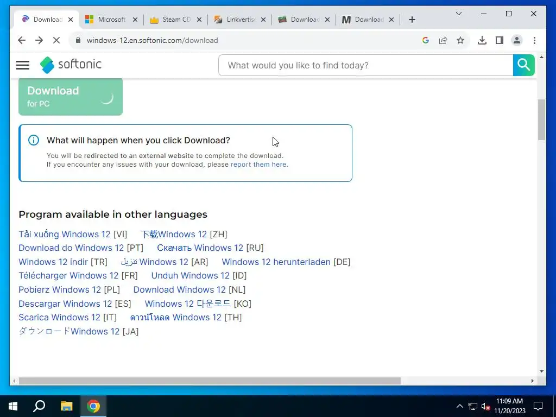Expand the tab search dropdown arrow
This screenshot has height=417, width=556.
(458, 14)
